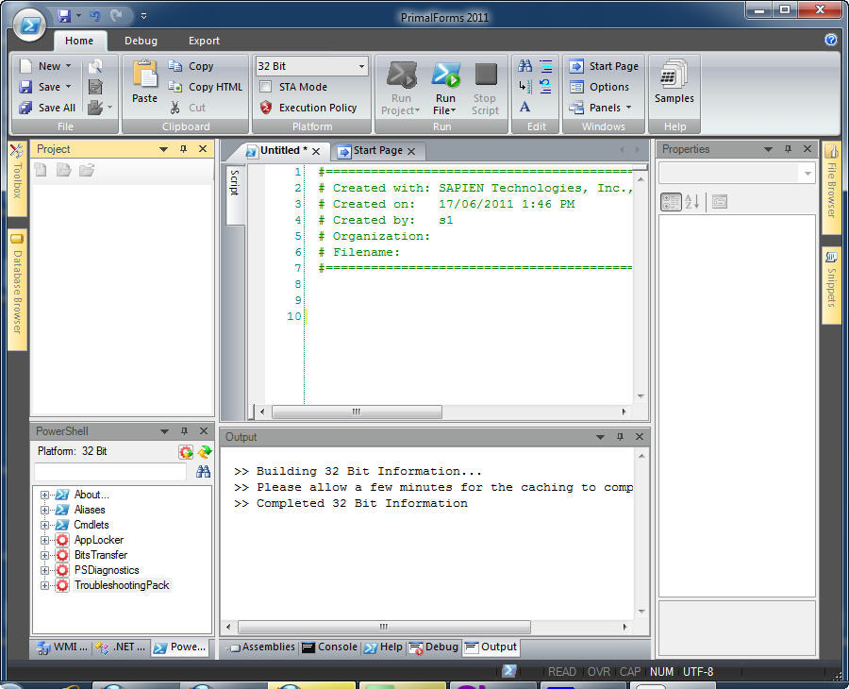Click the Output panel horizontal scrollbar thumb
Screen dimensions: 849x689
click(x=384, y=627)
